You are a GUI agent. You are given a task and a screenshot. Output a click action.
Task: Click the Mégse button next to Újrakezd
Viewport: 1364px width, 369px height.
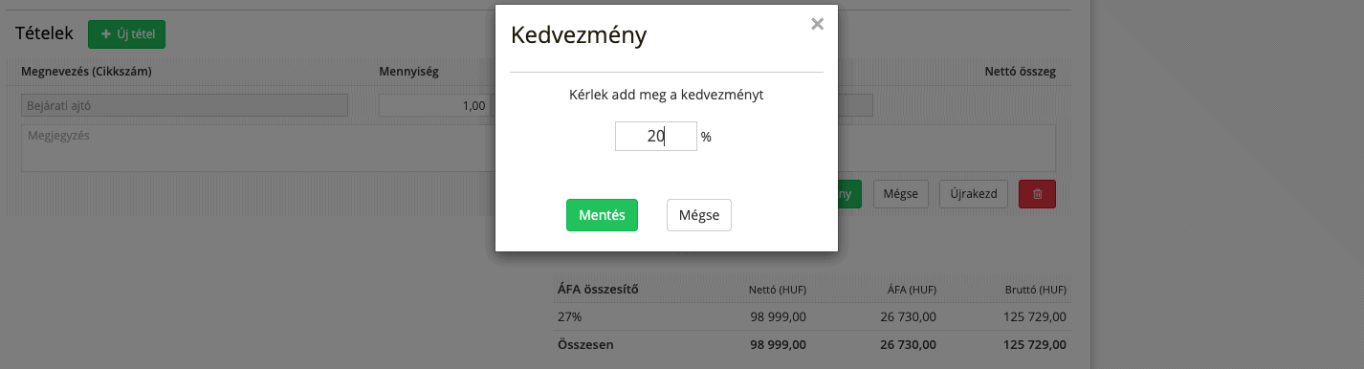pos(900,194)
